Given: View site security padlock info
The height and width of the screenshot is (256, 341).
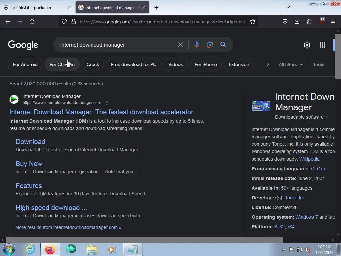Looking at the screenshot, I should pyautogui.click(x=74, y=22).
